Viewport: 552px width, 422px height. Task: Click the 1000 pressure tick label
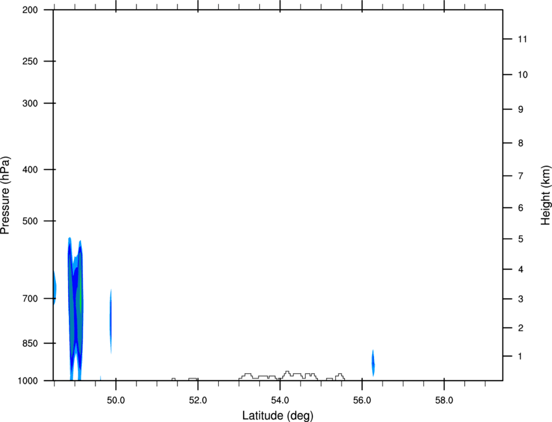click(x=27, y=381)
